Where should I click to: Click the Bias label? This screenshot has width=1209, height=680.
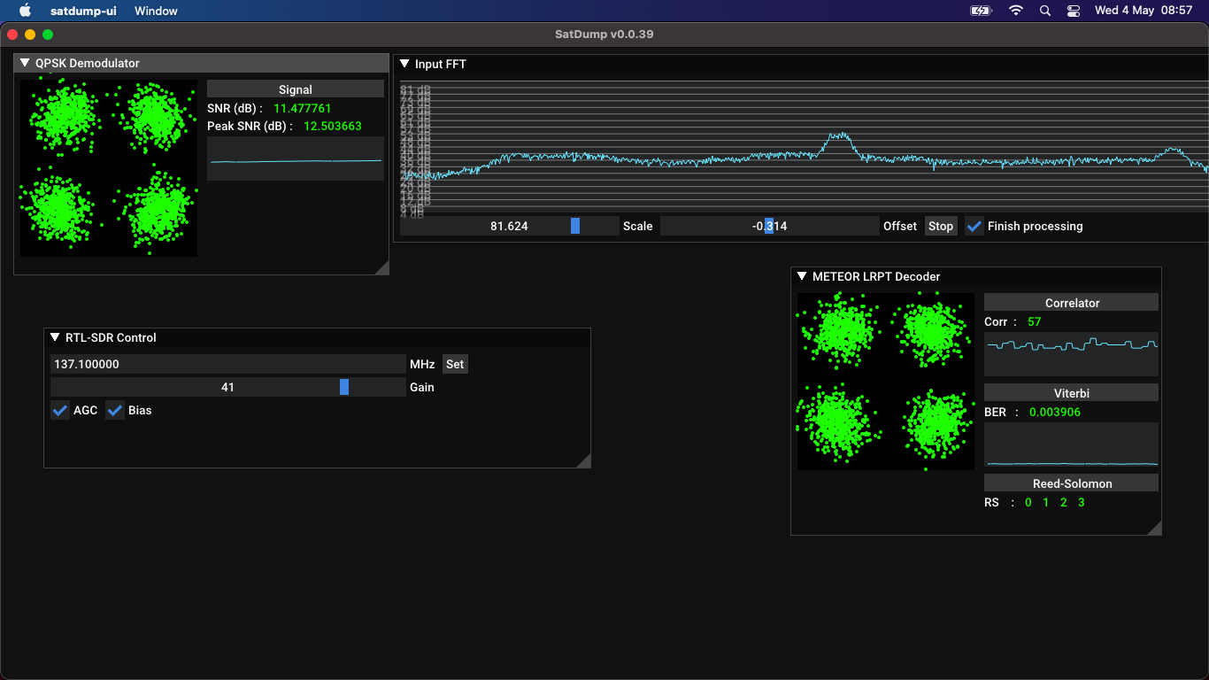pyautogui.click(x=140, y=410)
